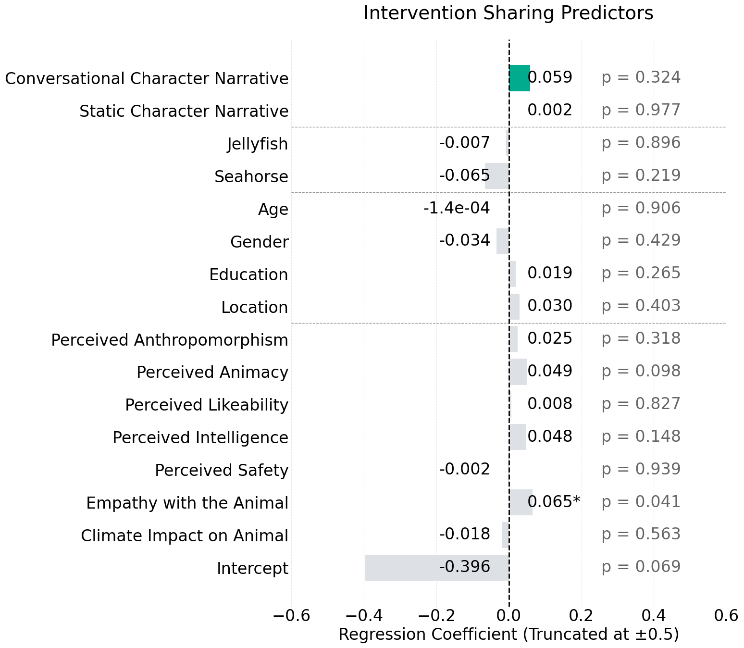Viewport: 744px width, 648px height.
Task: Click the -1.4e-04 Age coefficient
Action: [457, 208]
